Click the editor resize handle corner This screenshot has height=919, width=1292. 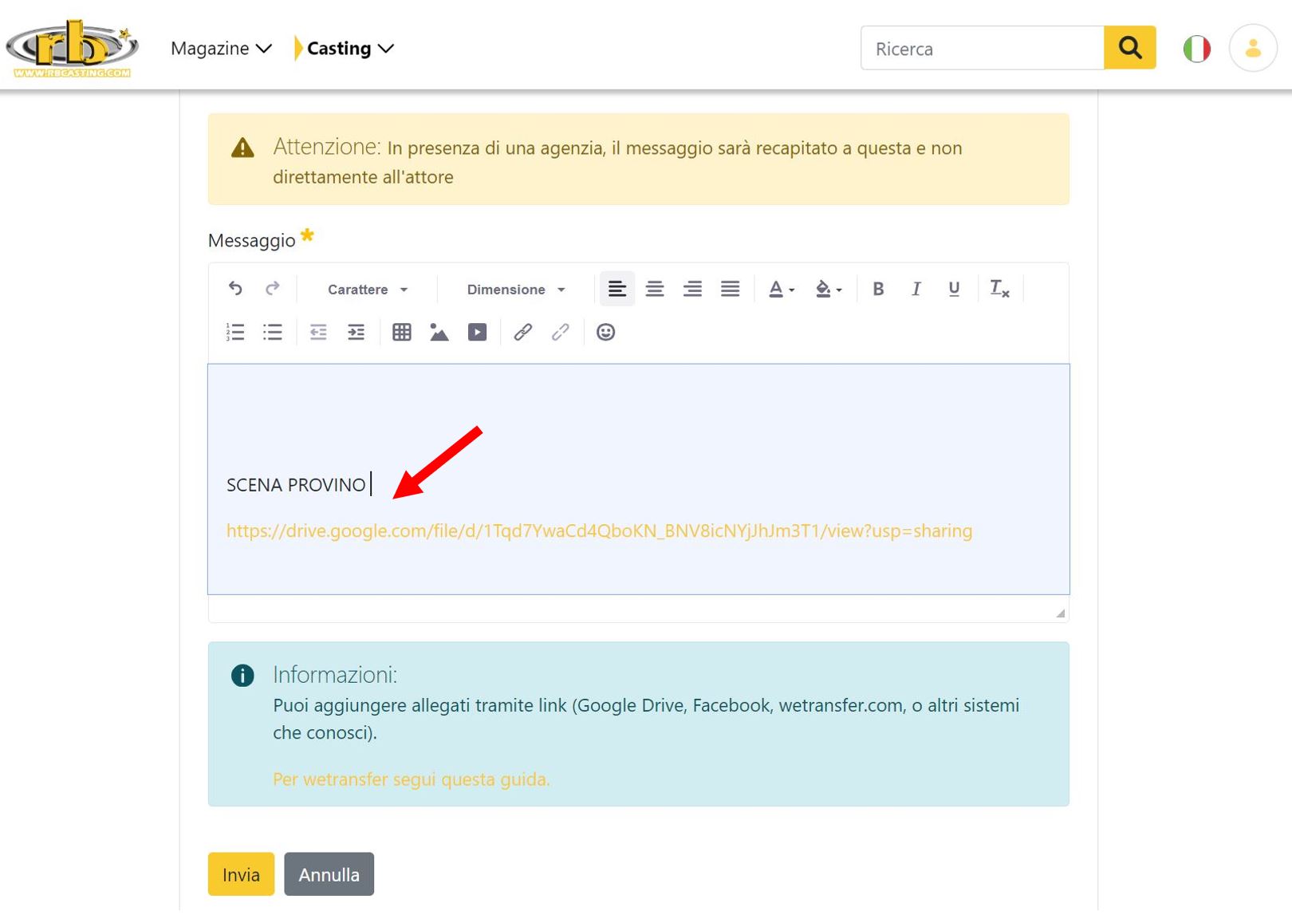click(1060, 613)
